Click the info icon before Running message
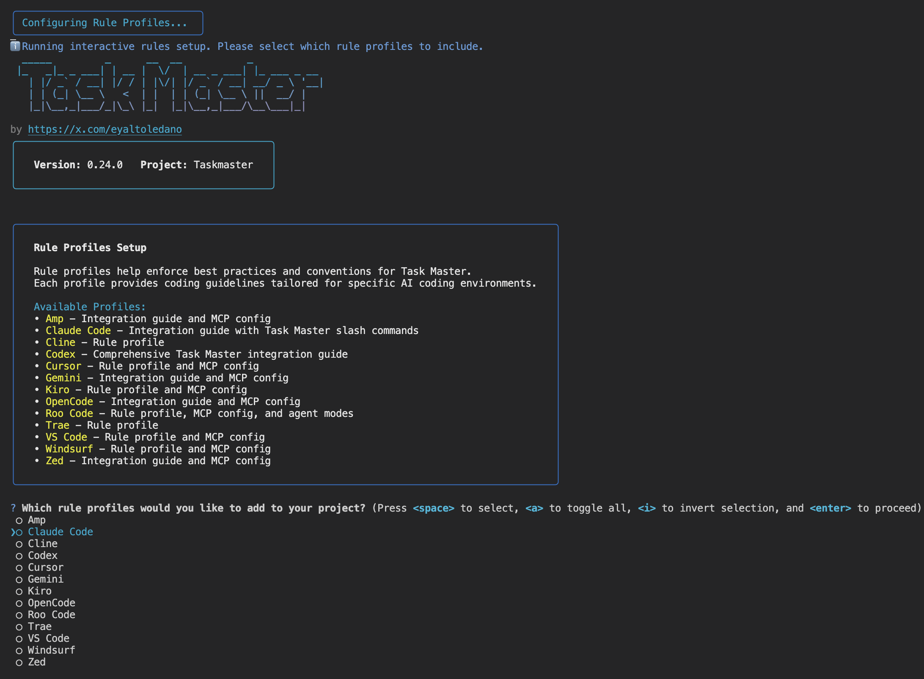This screenshot has width=924, height=679. click(15, 46)
